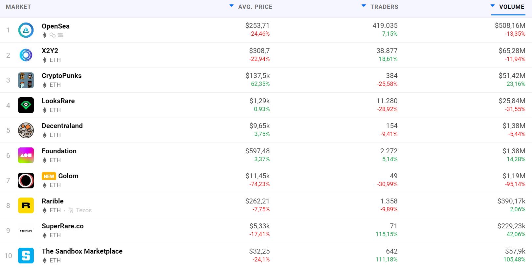Click the MARKET column header
532x268 pixels.
click(x=18, y=7)
